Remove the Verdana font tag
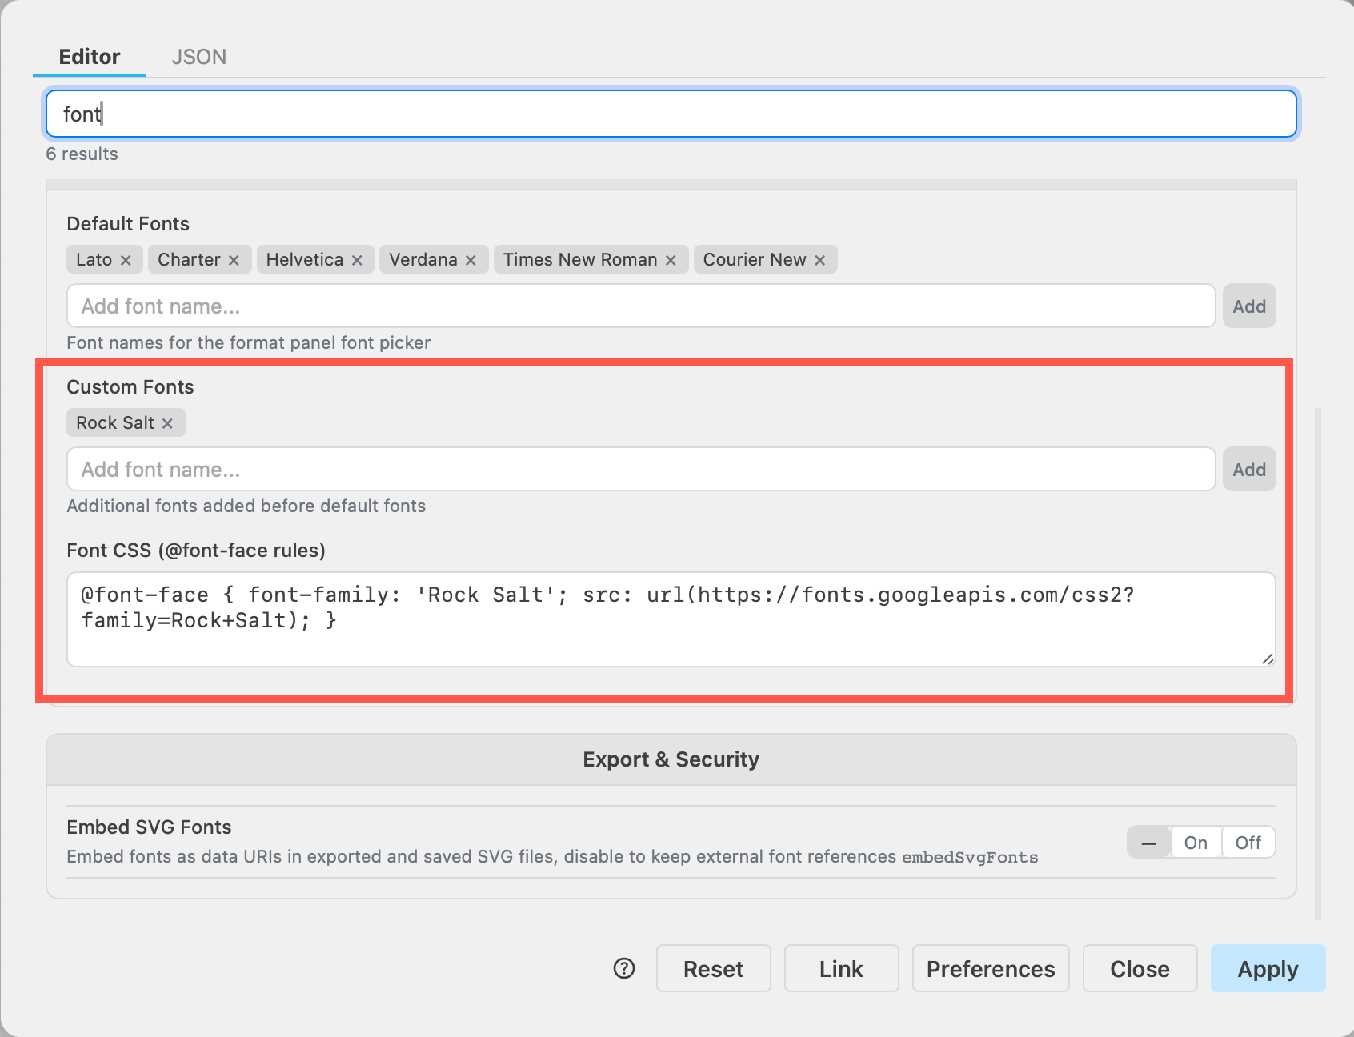 (x=471, y=260)
